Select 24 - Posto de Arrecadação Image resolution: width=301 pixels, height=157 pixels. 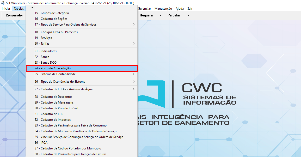[x=82, y=68]
